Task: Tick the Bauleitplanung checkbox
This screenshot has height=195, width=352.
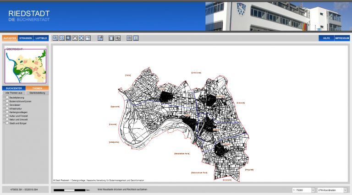Action: (7, 97)
